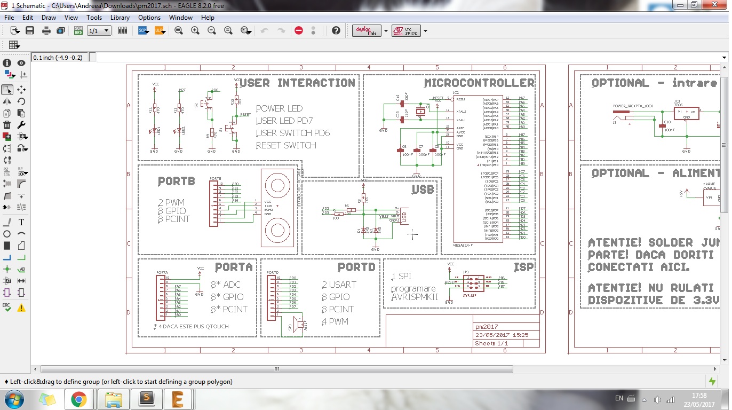732x410 pixels.
Task: Redo the last undone action
Action: coord(281,30)
